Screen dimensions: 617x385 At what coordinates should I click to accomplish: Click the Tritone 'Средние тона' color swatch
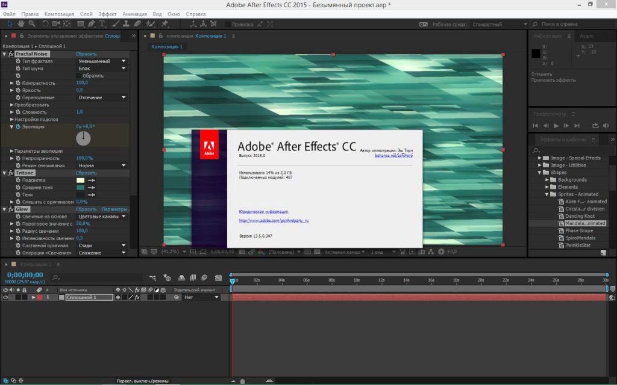[x=81, y=188]
